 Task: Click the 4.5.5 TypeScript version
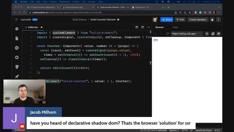[217, 130]
